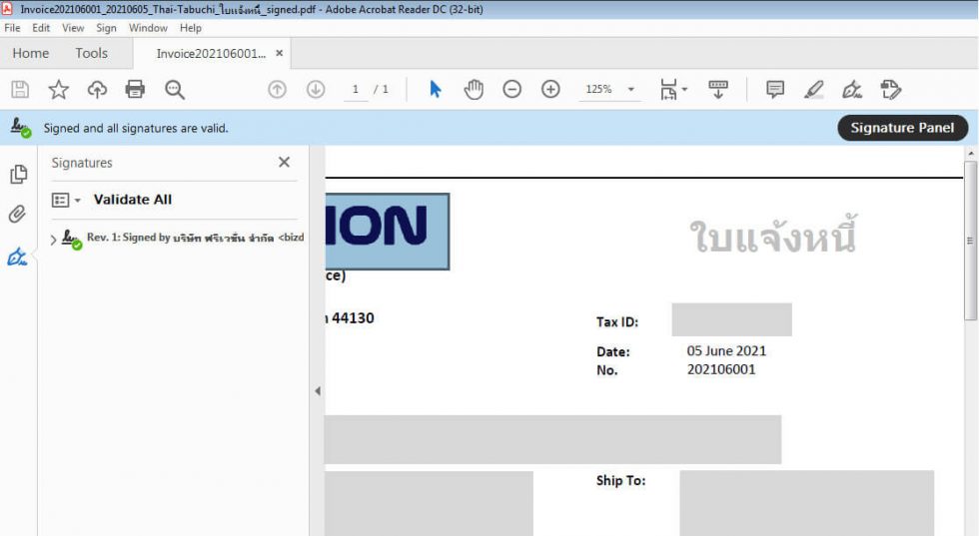The width and height of the screenshot is (979, 536).
Task: Select the hand pan tool
Action: pyautogui.click(x=474, y=90)
